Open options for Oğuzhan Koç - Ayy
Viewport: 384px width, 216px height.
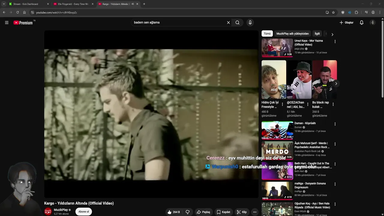click(335, 204)
